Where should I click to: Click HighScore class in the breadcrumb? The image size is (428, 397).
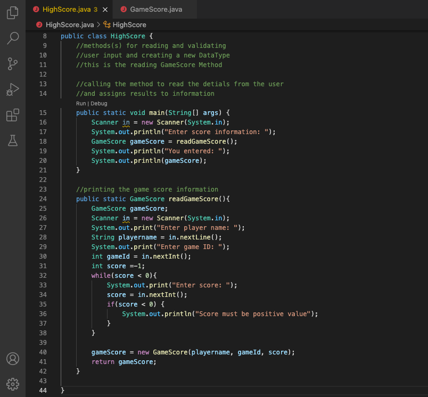[x=129, y=25]
